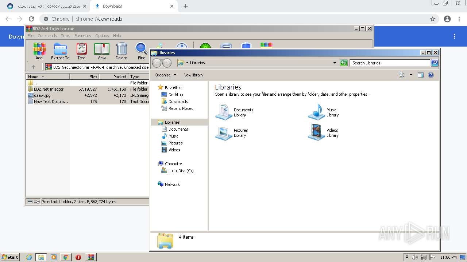This screenshot has height=262, width=467.
Task: Click the Find magnifier icon in WinRAR
Action: coord(142,51)
